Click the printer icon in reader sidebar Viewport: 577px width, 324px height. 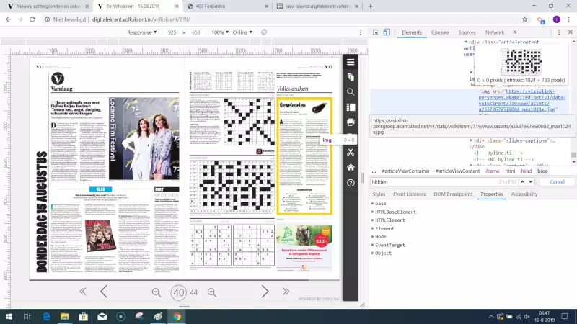[351, 122]
